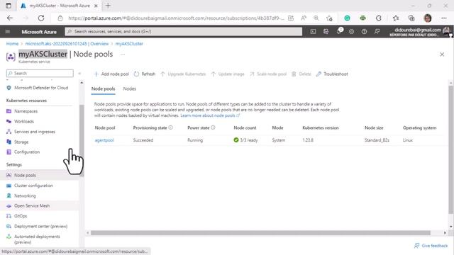Go to the Home breadcrumb
Image resolution: width=454 pixels, height=255 pixels.
pyautogui.click(x=12, y=44)
